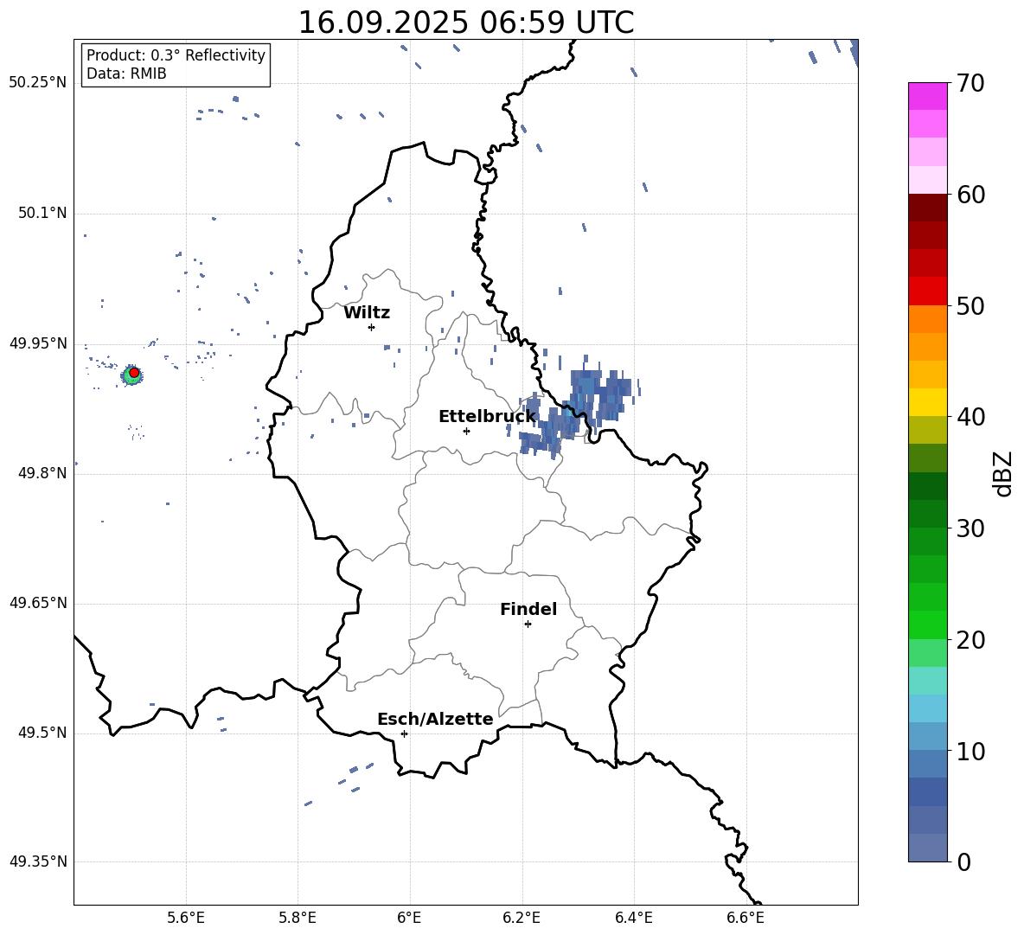1024x935 pixels.
Task: Click the colorbar tick label 70
Action: tap(970, 83)
